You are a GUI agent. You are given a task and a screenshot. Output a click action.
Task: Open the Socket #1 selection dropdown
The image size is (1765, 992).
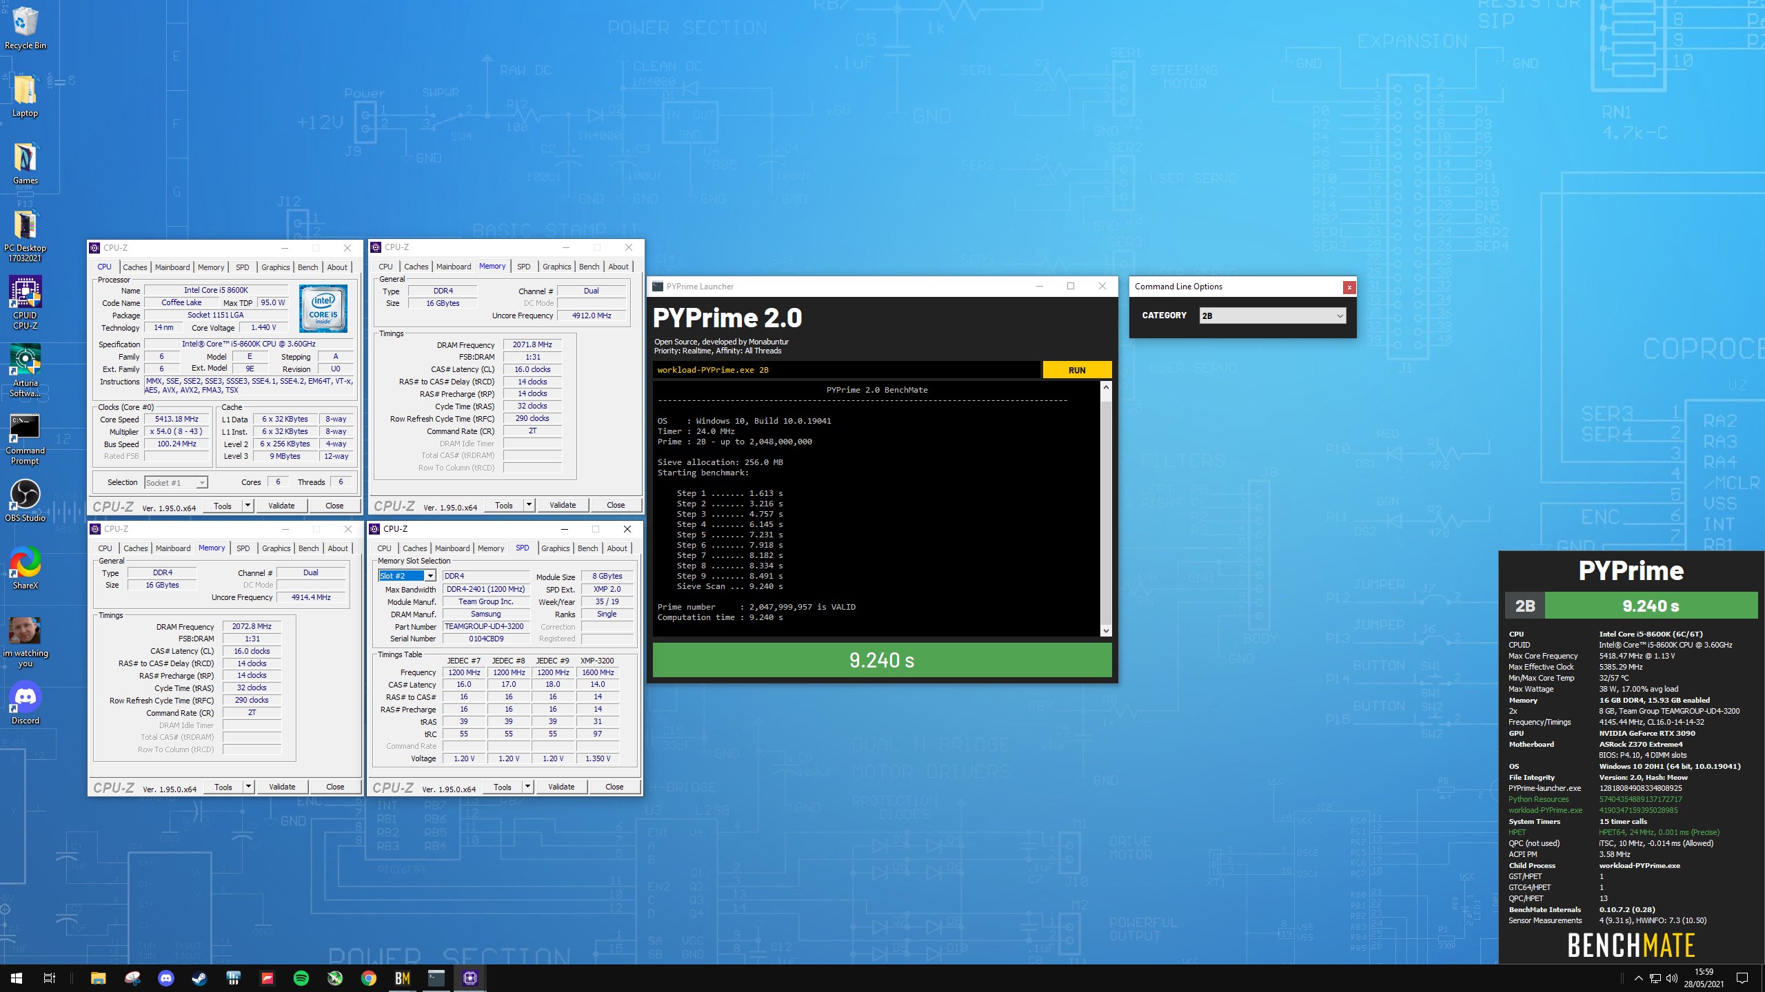pos(176,482)
